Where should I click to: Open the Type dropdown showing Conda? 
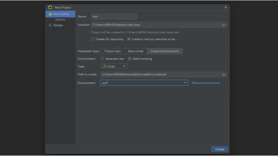coord(124,66)
